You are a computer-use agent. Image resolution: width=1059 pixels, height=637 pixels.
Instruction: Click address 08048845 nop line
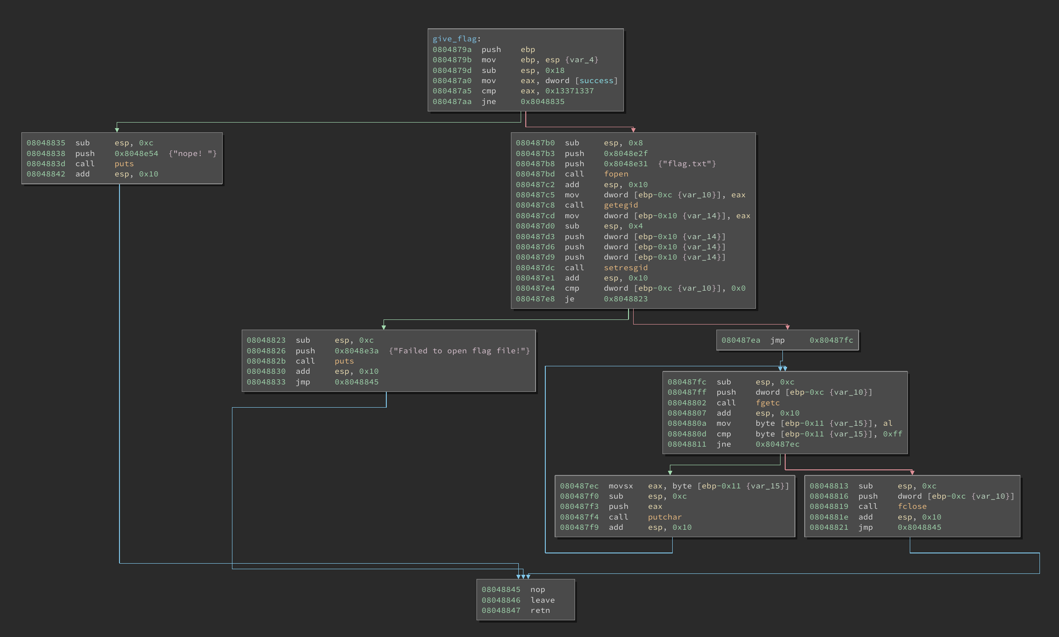[x=501, y=590]
